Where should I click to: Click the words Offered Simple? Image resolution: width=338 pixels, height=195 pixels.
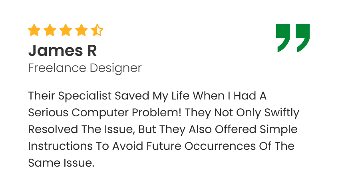(256, 129)
